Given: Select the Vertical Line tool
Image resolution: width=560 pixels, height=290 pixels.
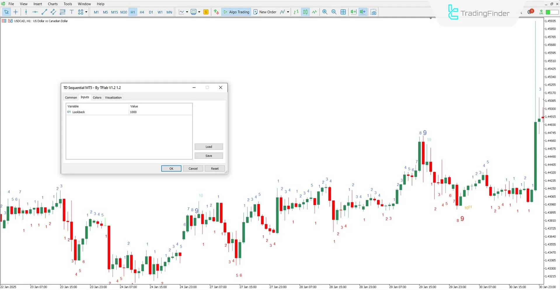Looking at the screenshot, I should pos(26,12).
